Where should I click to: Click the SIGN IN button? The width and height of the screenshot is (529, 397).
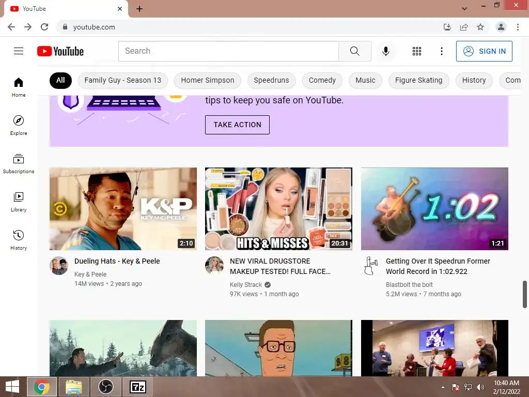click(484, 51)
